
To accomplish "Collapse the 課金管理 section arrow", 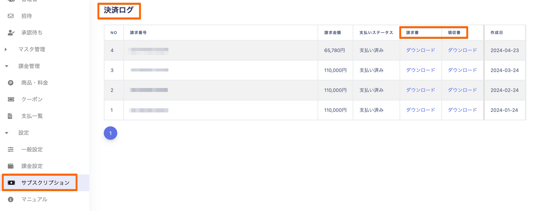I will click(x=7, y=66).
